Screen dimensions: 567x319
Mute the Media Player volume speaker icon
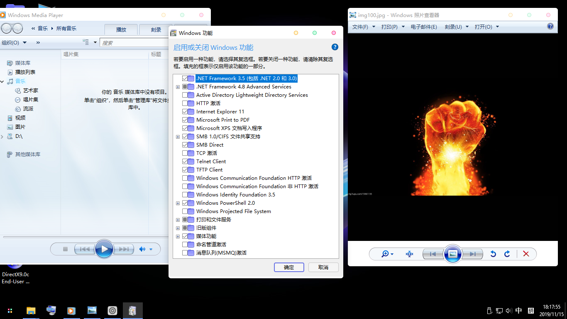(x=142, y=249)
